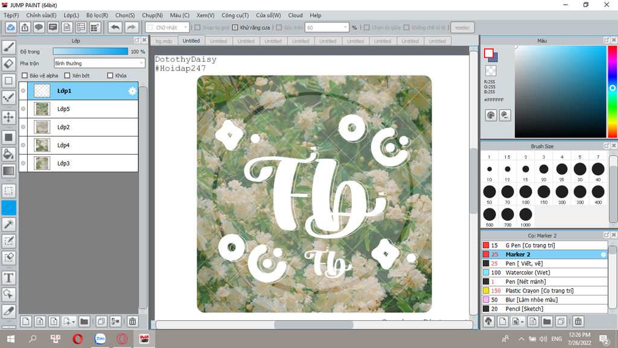618x348 pixels.
Task: Open gear settings for layer Lớp1
Action: pyautogui.click(x=132, y=91)
